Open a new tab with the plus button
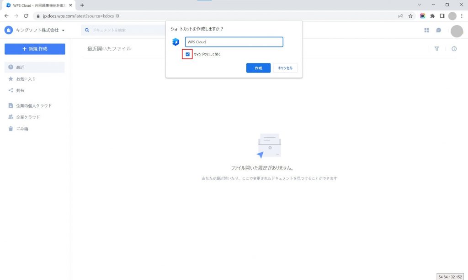The width and height of the screenshot is (468, 280). pyautogui.click(x=82, y=5)
